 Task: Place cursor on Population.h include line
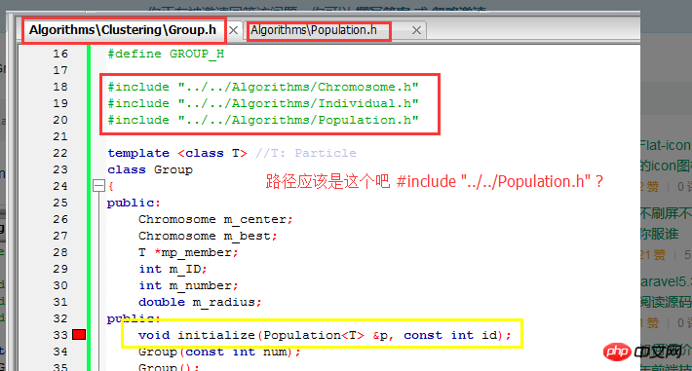click(263, 120)
